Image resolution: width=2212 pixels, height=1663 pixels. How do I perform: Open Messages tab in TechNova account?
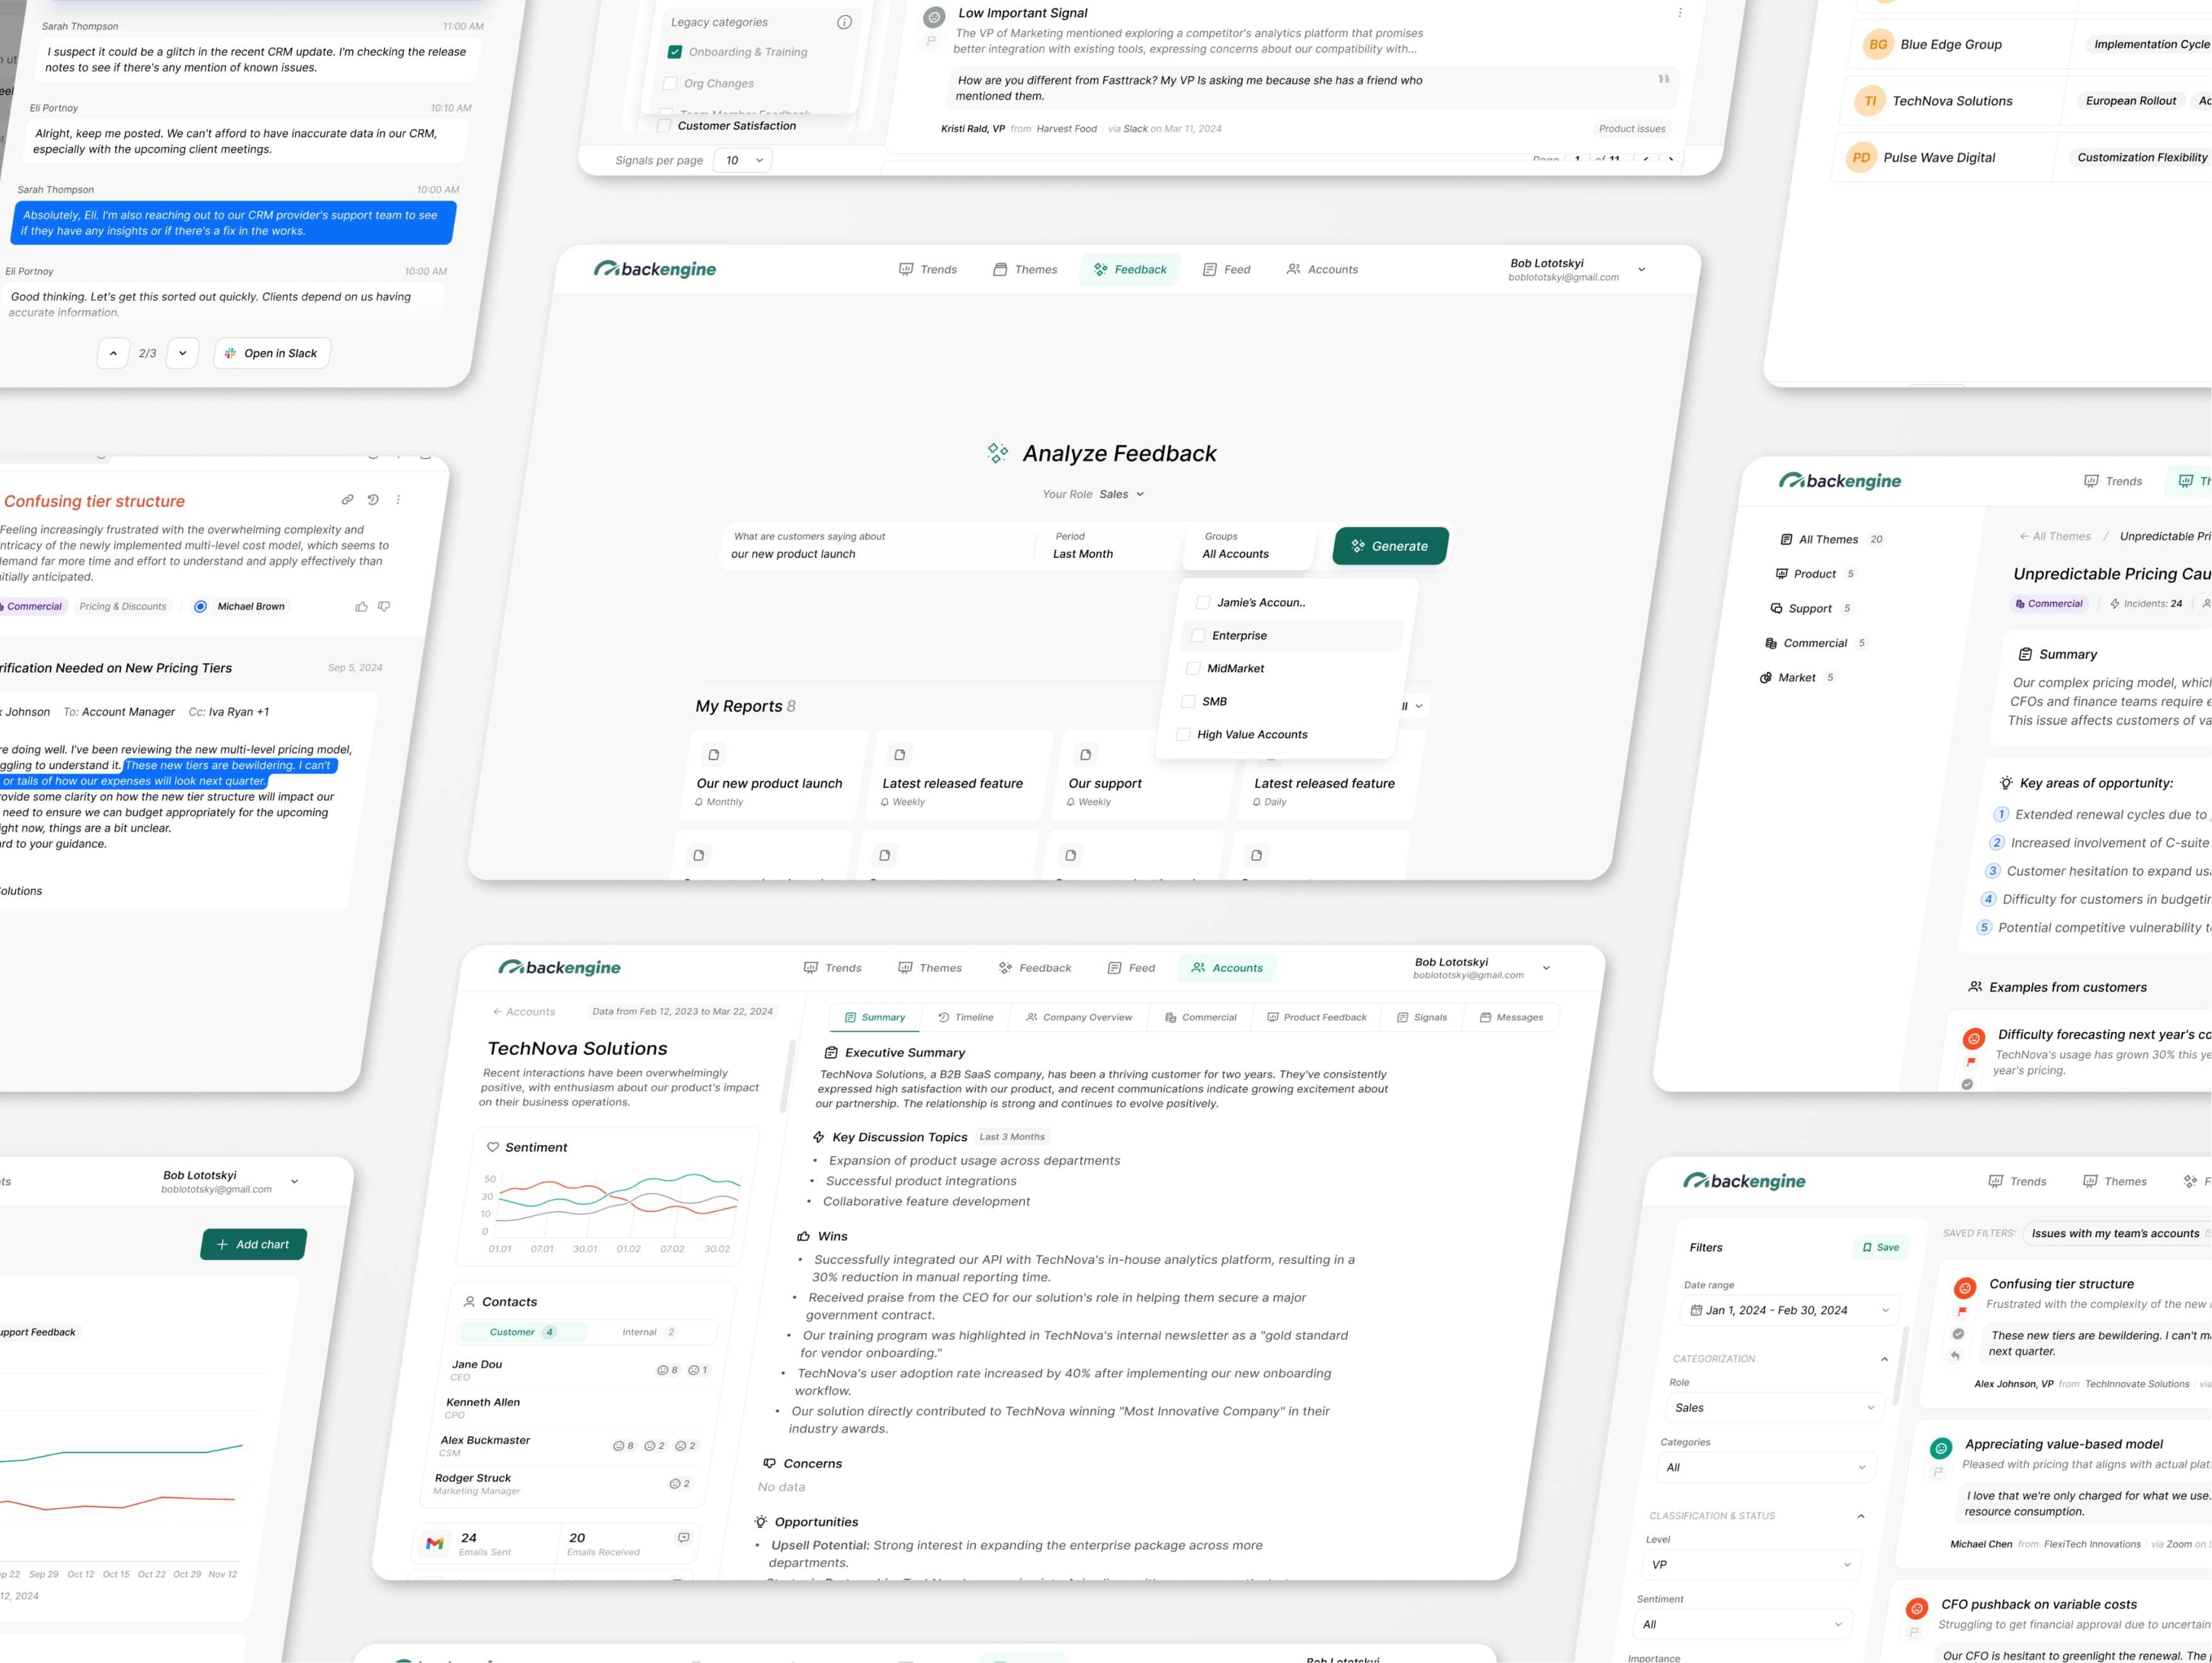click(1511, 1018)
